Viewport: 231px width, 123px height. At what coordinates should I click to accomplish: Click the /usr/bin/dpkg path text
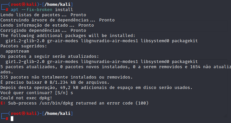click(56, 103)
